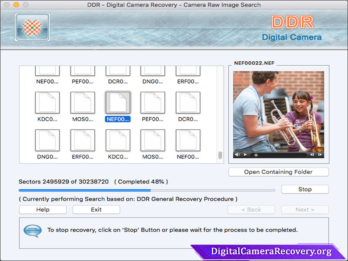
Task: Click the 'DDR General Recovery Procedure' status line
Action: tap(128, 199)
